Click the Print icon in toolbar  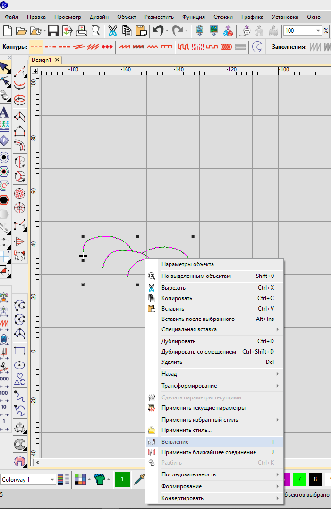(x=82, y=31)
